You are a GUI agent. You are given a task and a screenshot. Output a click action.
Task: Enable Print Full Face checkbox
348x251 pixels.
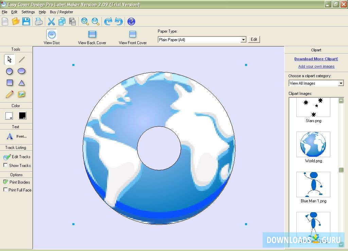tap(5, 190)
